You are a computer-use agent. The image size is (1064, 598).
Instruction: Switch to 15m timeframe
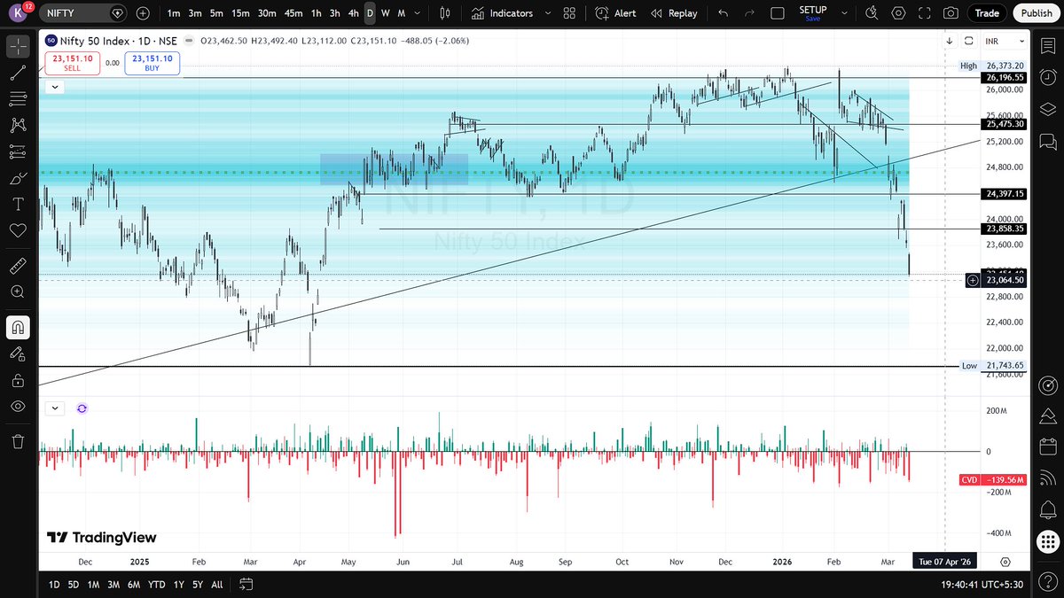coord(239,13)
